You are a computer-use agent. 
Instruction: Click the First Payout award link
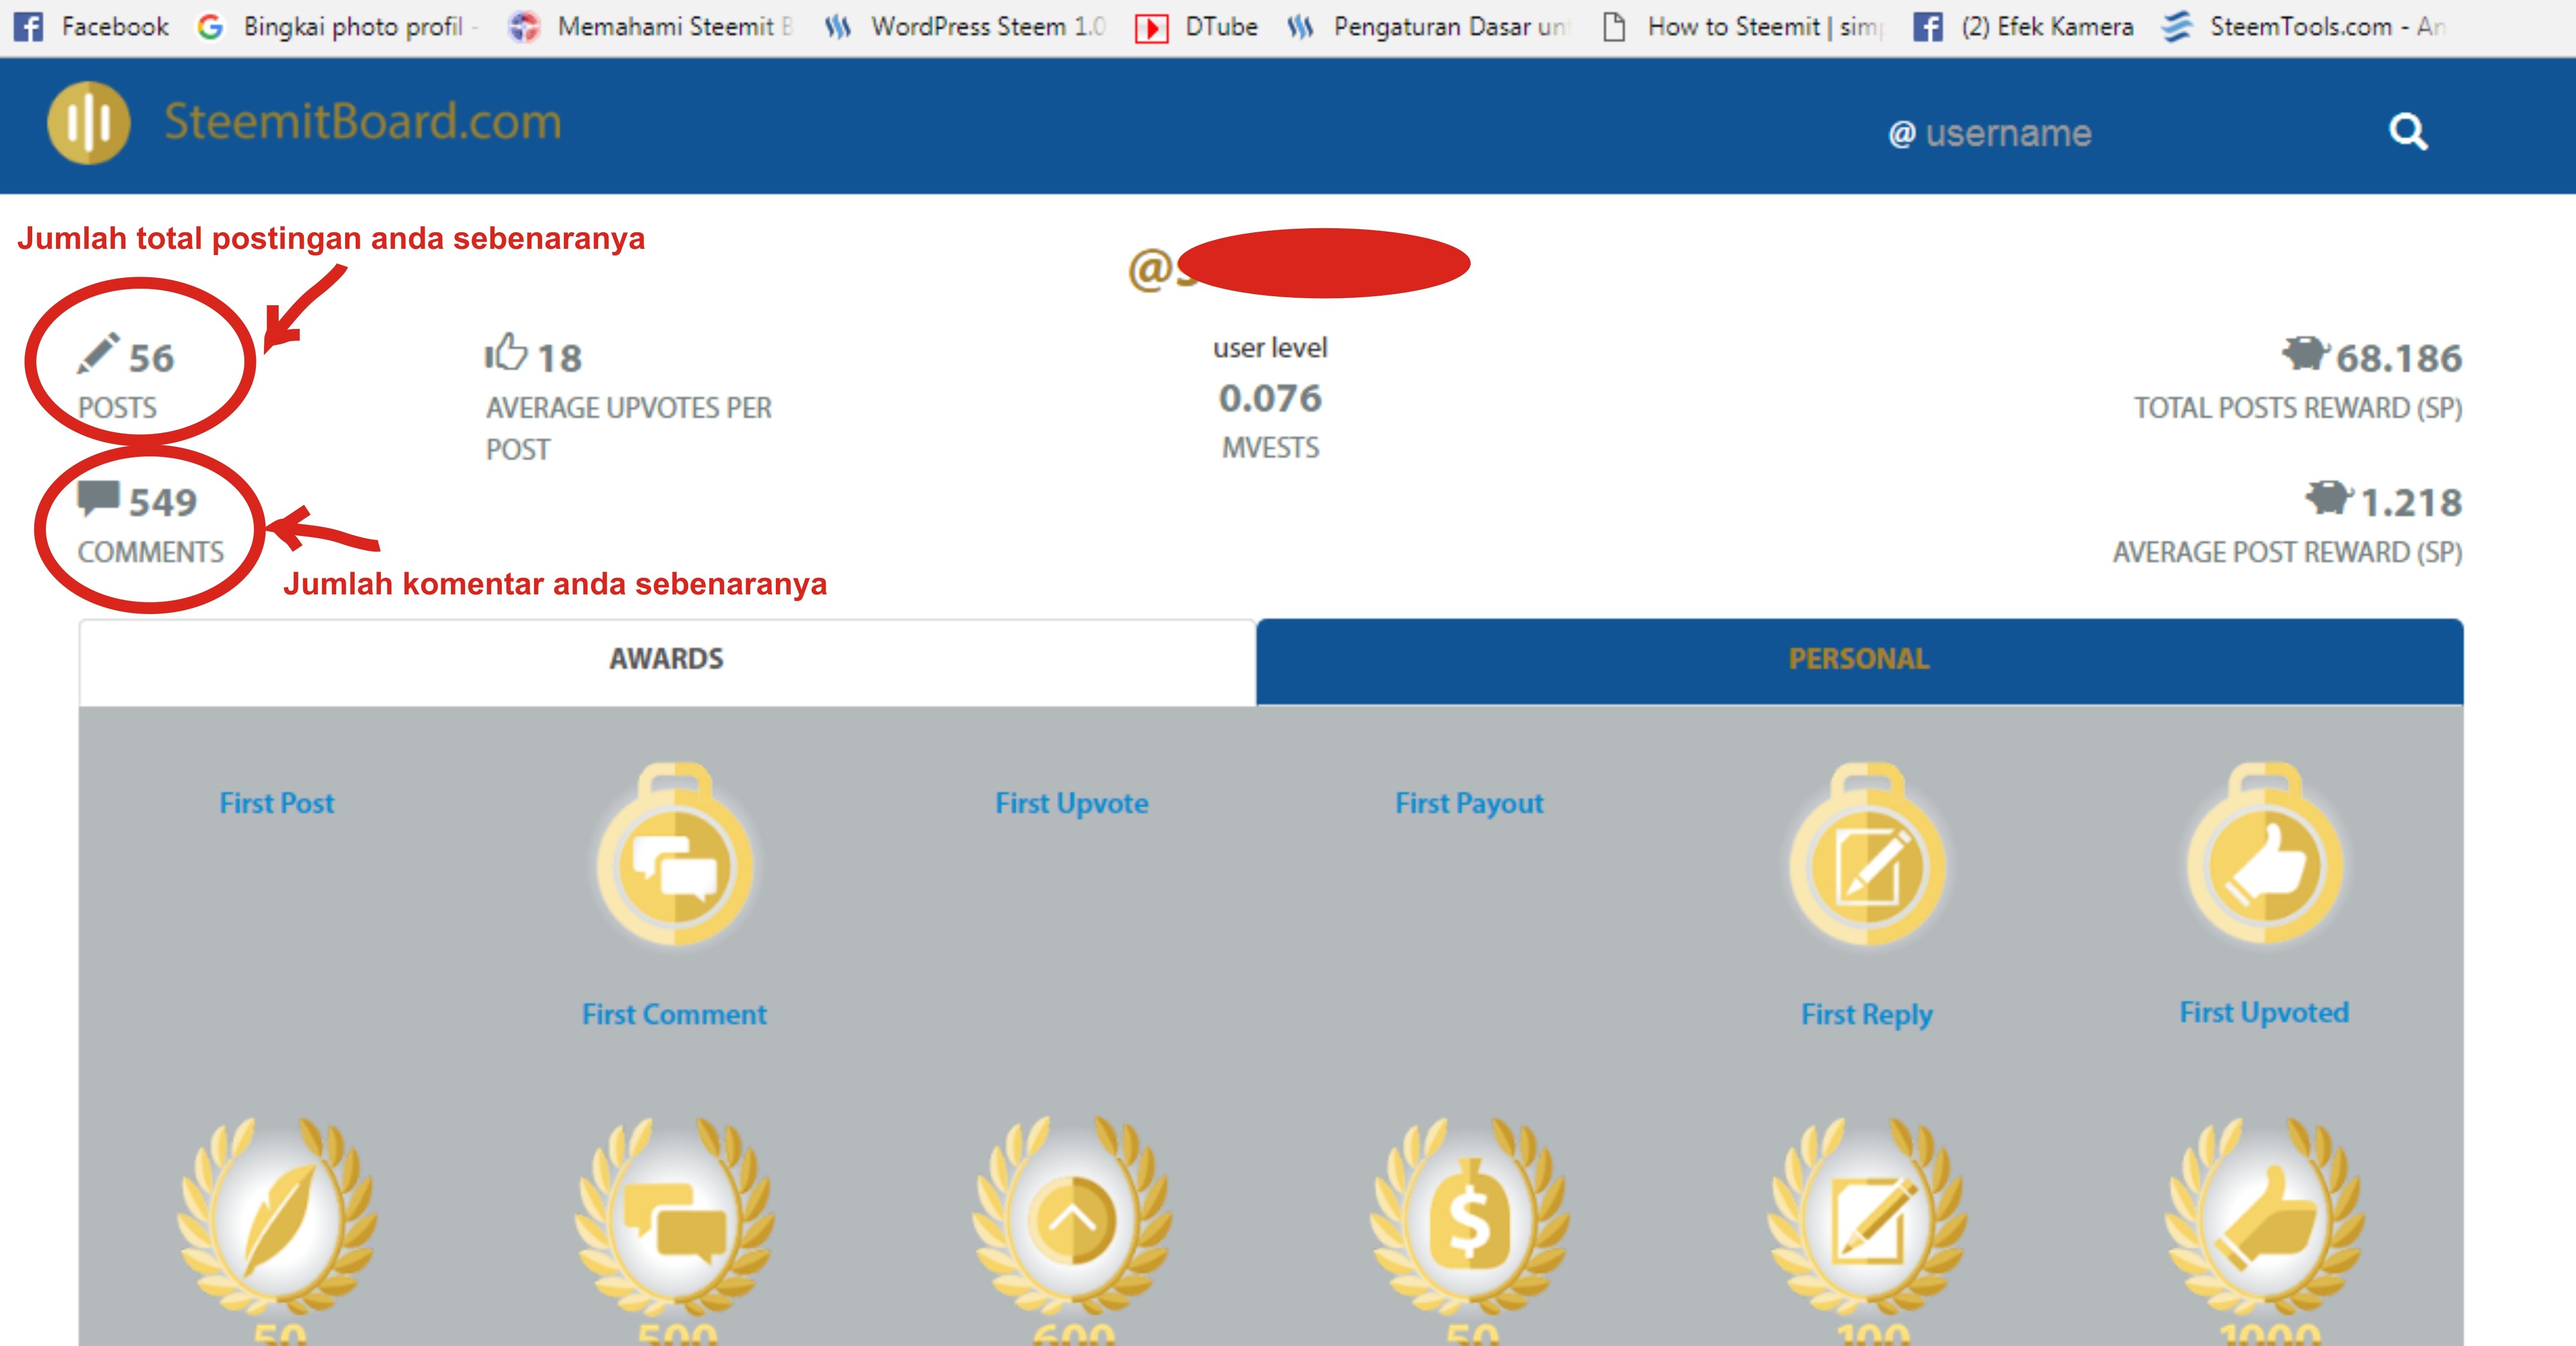point(1469,803)
